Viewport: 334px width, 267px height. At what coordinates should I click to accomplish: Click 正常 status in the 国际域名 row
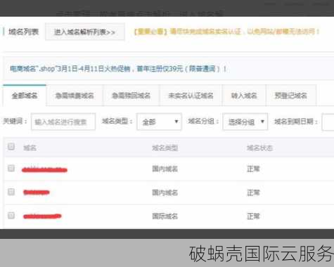pyautogui.click(x=253, y=216)
